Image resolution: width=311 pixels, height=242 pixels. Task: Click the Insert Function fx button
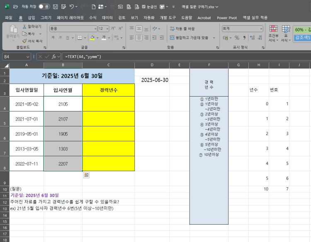pos(54,57)
